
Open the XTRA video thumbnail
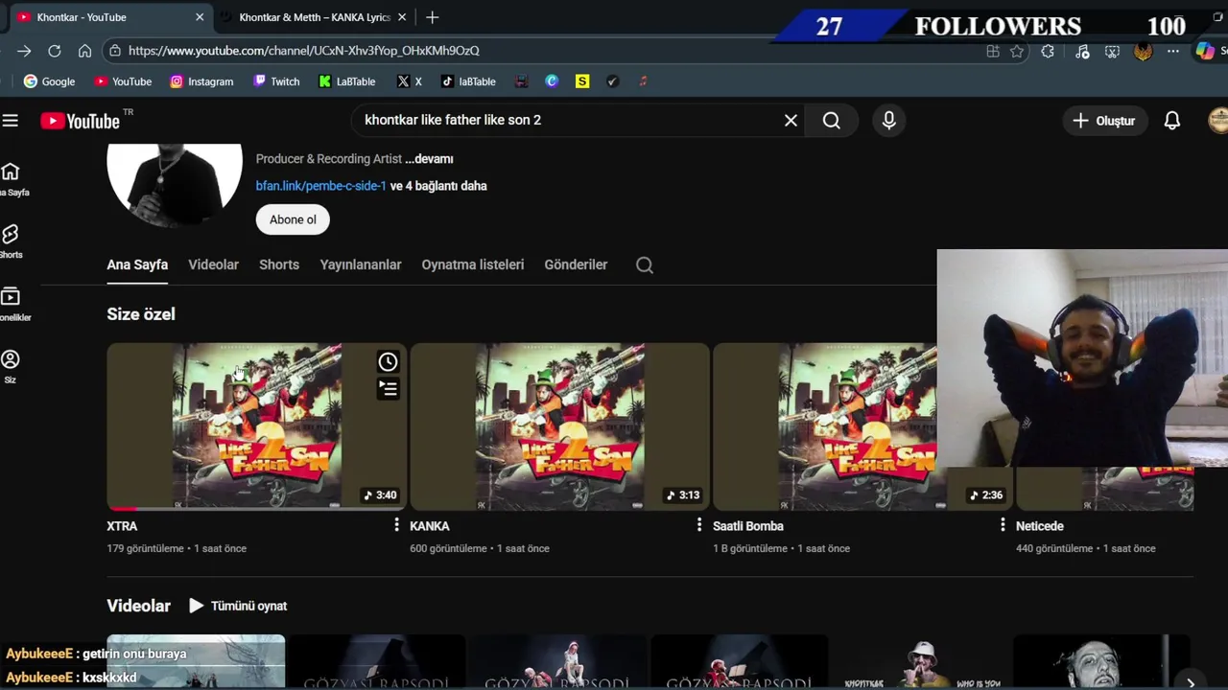[x=257, y=426]
